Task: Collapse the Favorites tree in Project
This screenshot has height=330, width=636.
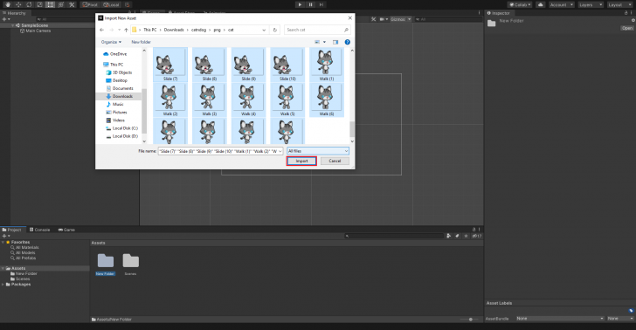Action: pyautogui.click(x=3, y=242)
